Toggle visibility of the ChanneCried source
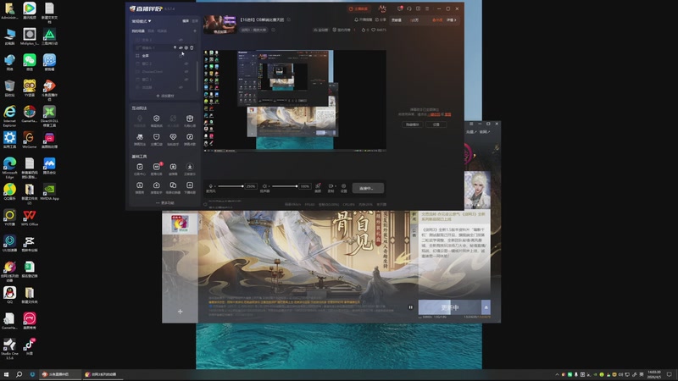678x381 pixels. [x=186, y=72]
